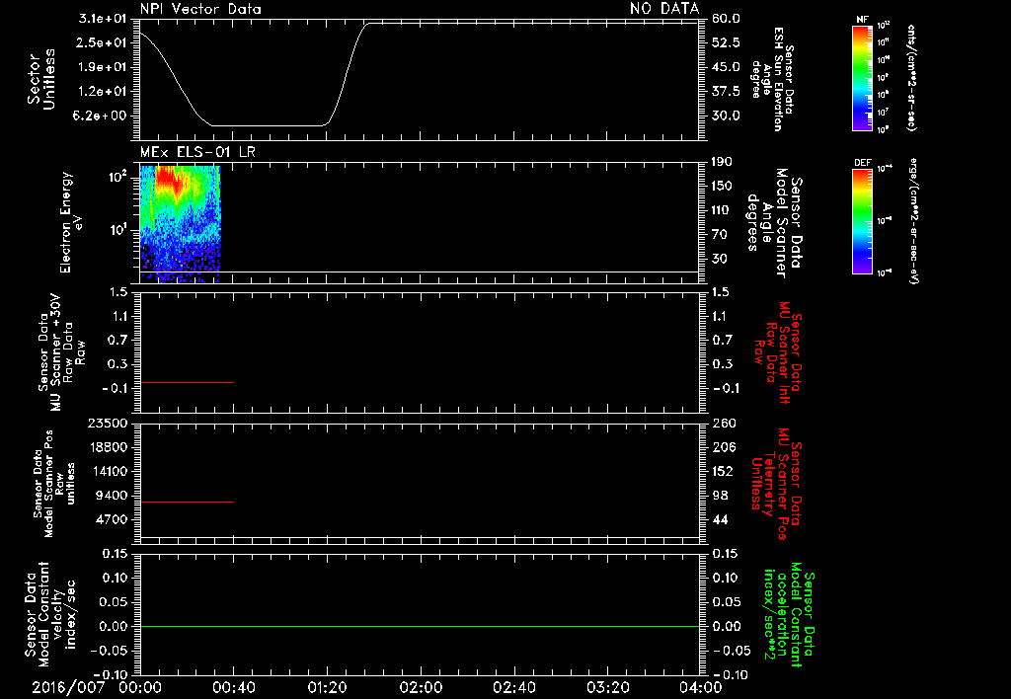Click the red line in Scanner Pos panel
This screenshot has height=699, width=1011.
[x=187, y=502]
